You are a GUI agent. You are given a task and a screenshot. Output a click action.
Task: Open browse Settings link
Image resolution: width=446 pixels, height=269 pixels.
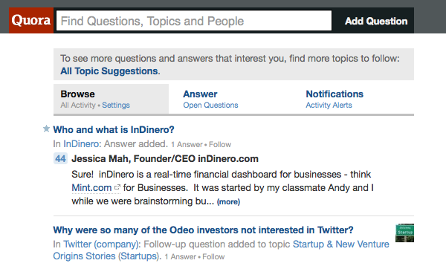coord(116,106)
